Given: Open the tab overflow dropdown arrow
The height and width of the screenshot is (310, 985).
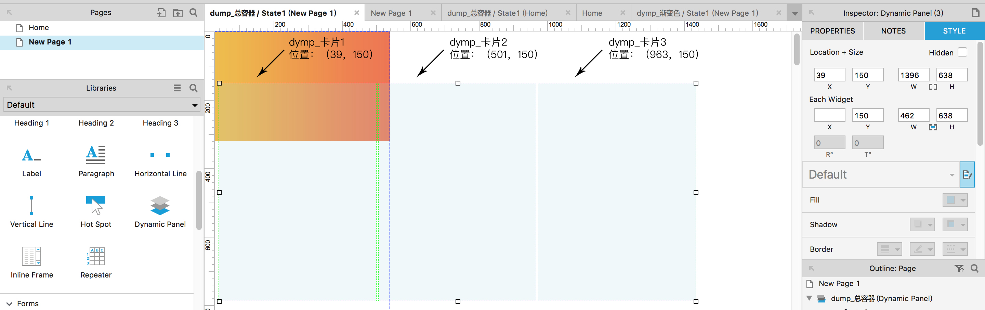Looking at the screenshot, I should (x=795, y=13).
